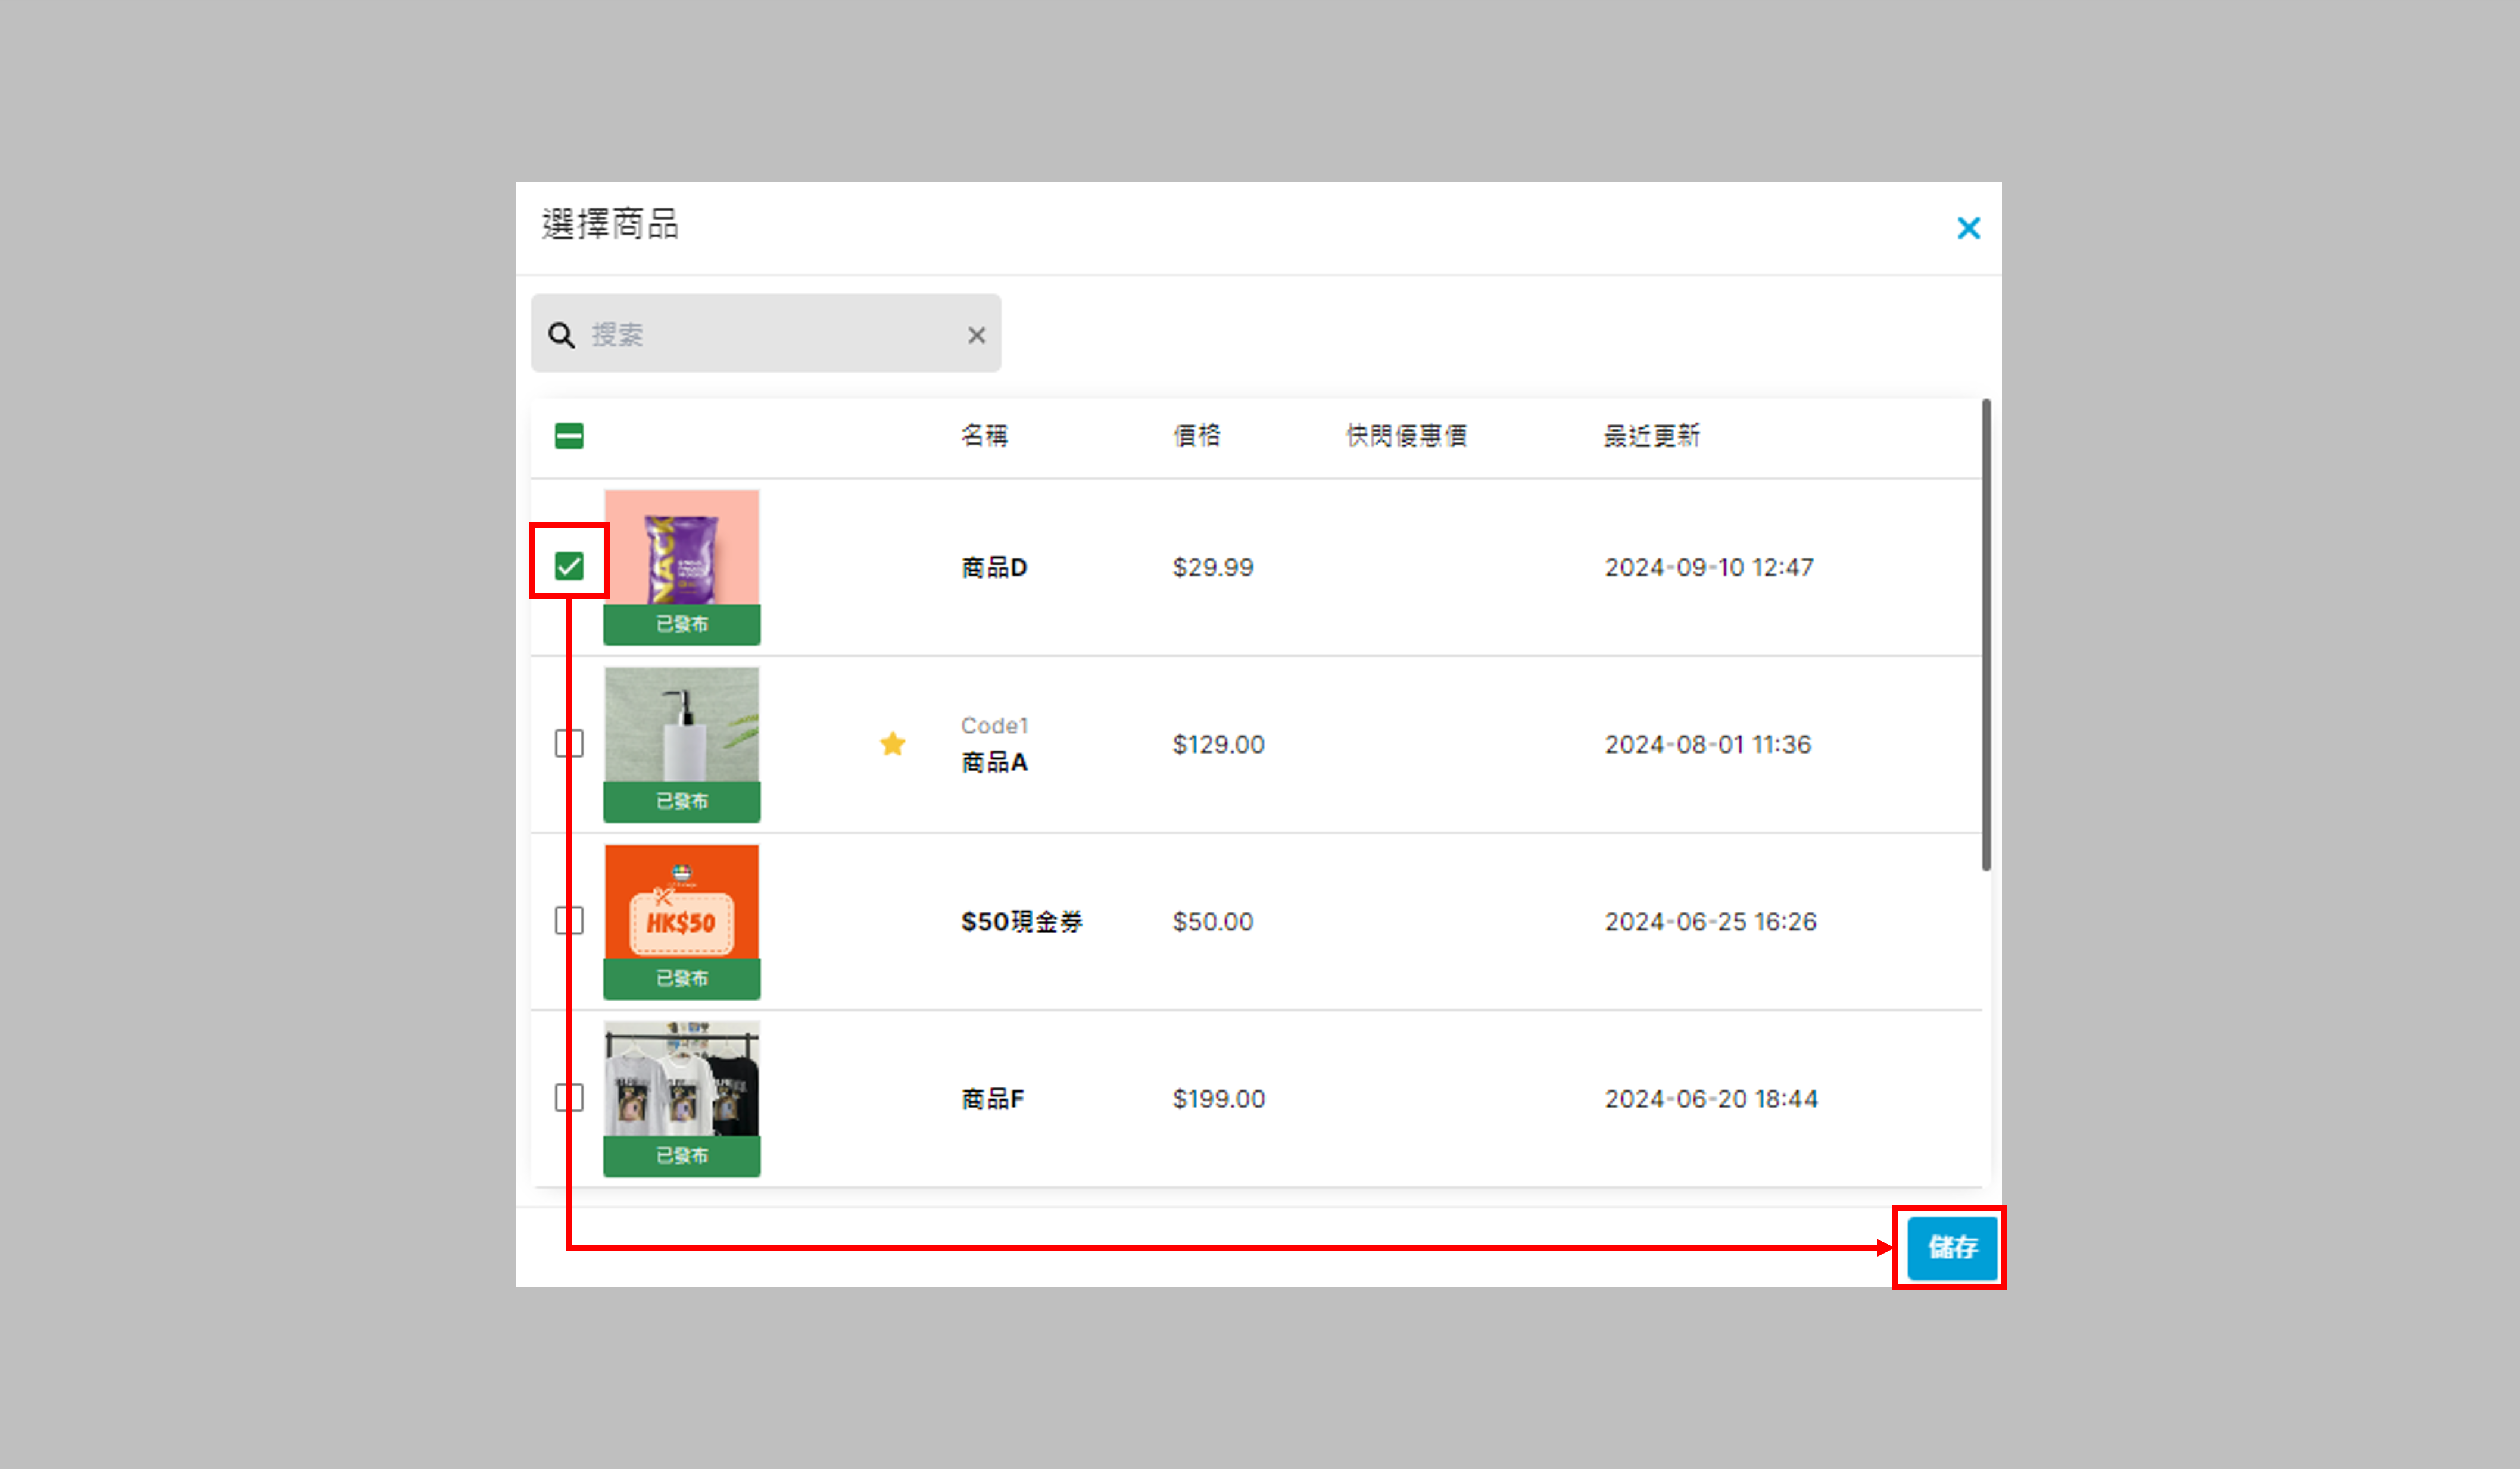Click the magnifier search icon
This screenshot has height=1469, width=2520.
coord(562,335)
